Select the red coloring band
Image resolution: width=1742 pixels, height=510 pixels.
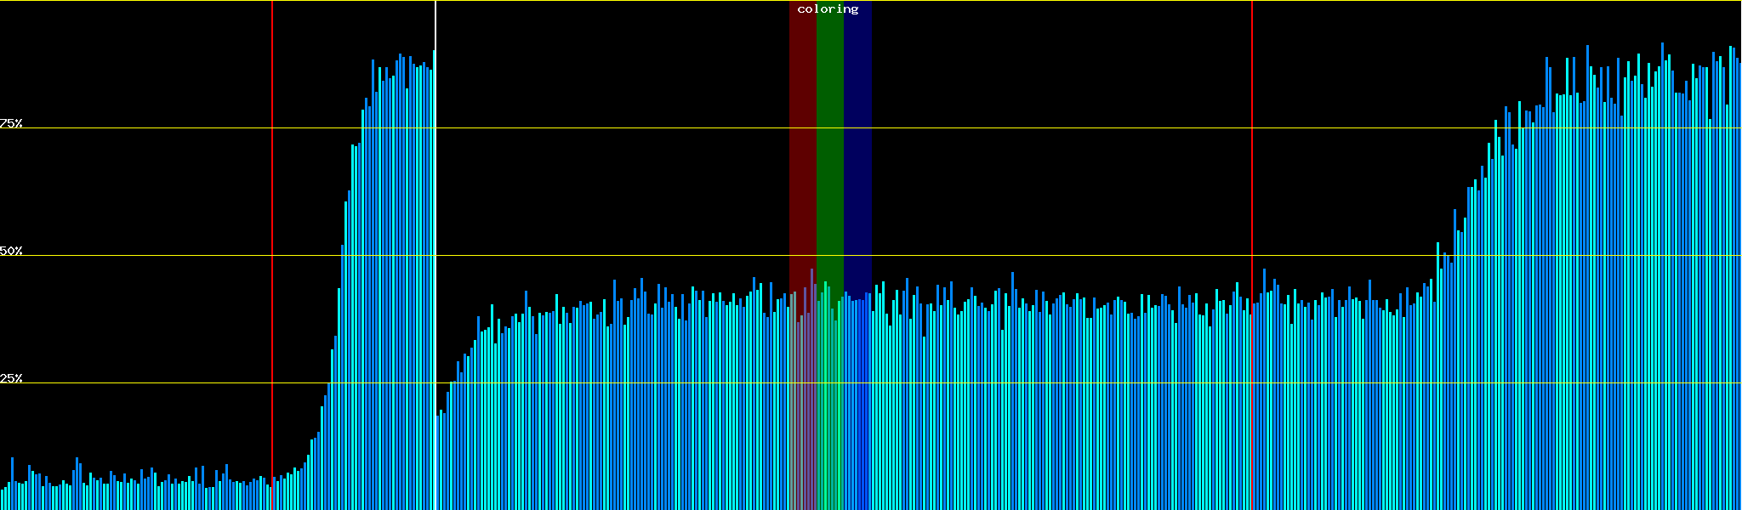coord(802,170)
